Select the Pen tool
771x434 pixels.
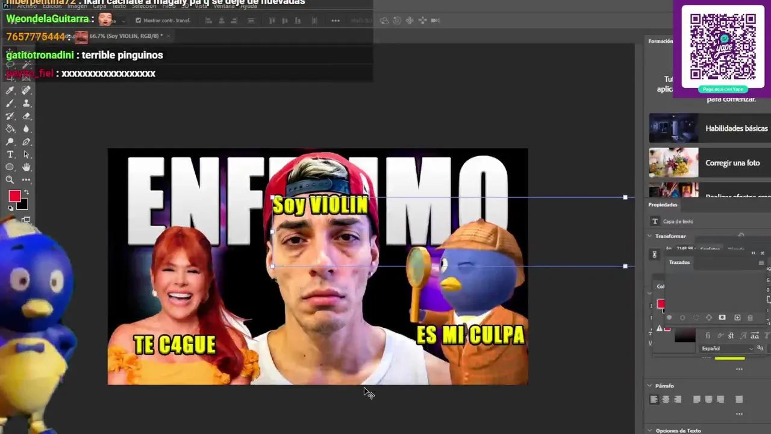pyautogui.click(x=27, y=142)
